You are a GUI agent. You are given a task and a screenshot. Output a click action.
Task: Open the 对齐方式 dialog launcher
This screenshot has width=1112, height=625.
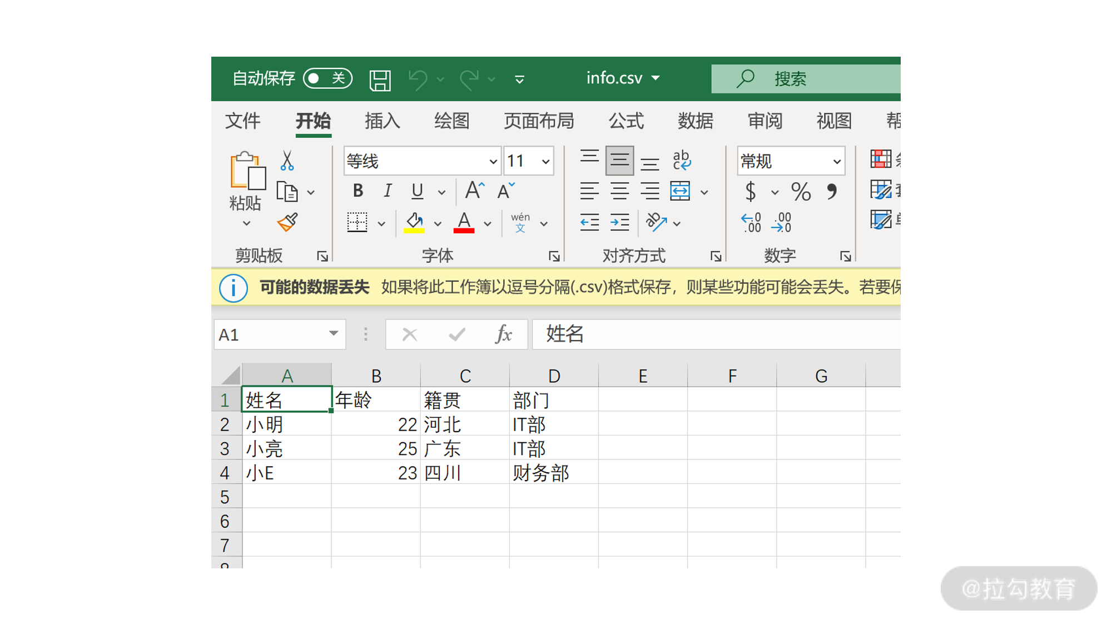coord(716,256)
